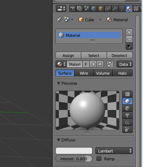This screenshot has width=143, height=167.
Task: Select the monkey preview shape
Action: coord(127,115)
